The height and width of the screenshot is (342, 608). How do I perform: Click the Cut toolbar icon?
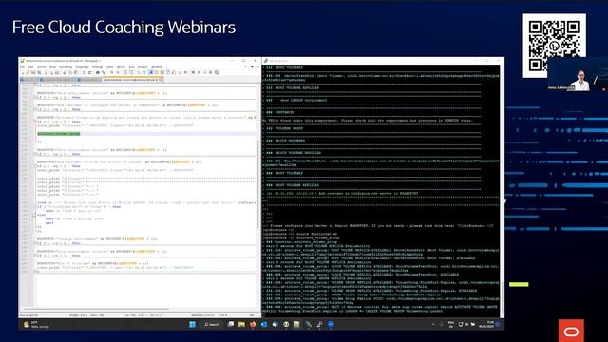point(65,72)
